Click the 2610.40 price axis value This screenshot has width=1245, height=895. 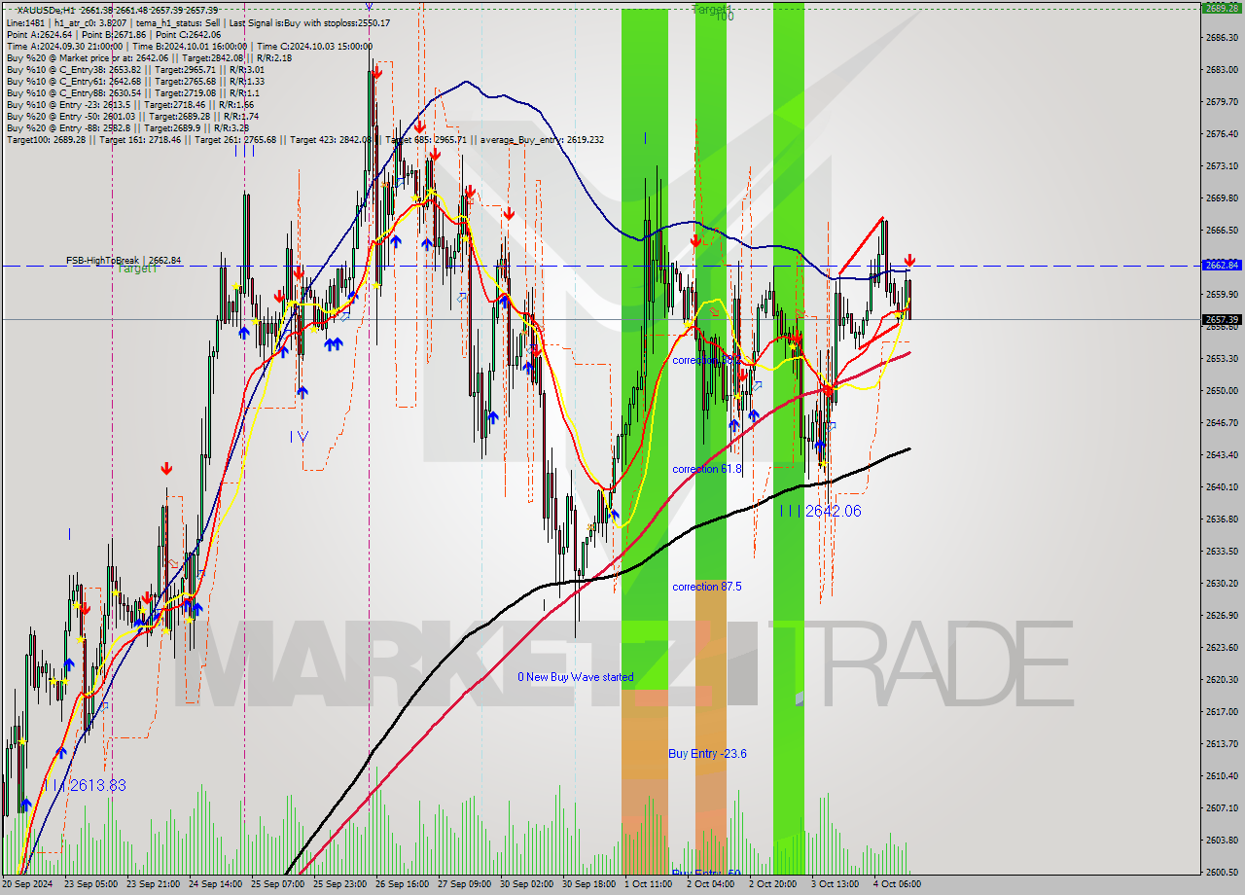1221,775
